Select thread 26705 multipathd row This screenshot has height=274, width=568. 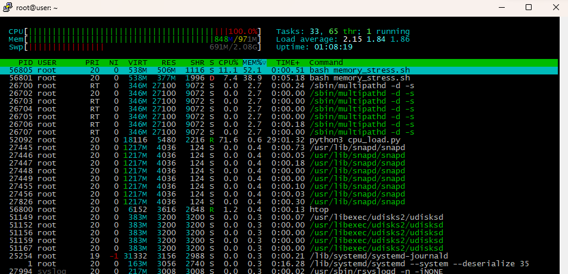279,117
